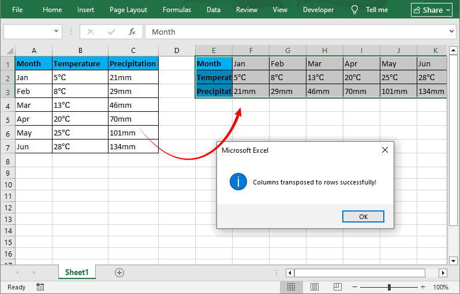Switch to Page Break Preview icon
Image resolution: width=460 pixels, height=294 pixels.
pos(336,287)
